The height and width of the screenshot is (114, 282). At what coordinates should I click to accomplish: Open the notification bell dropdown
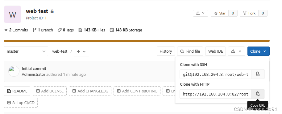(x=200, y=13)
